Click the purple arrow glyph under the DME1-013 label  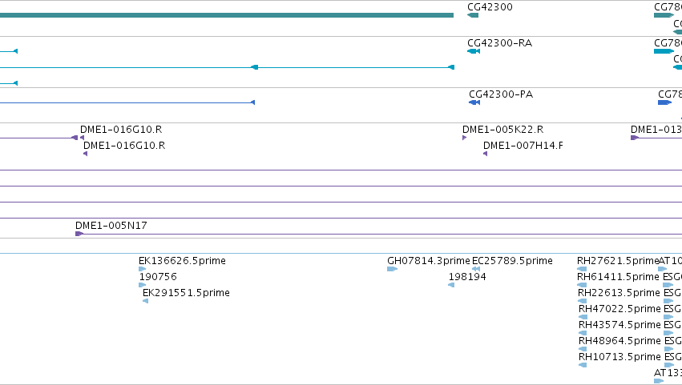[x=635, y=138]
